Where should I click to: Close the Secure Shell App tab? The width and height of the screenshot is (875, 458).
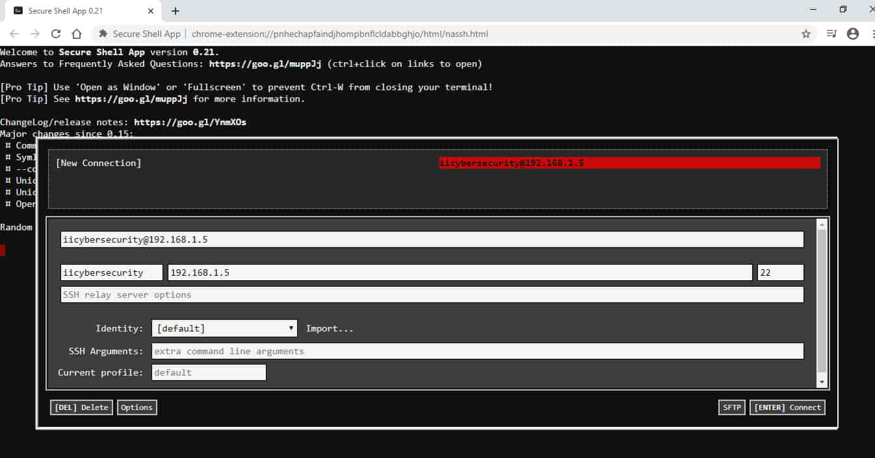click(151, 11)
